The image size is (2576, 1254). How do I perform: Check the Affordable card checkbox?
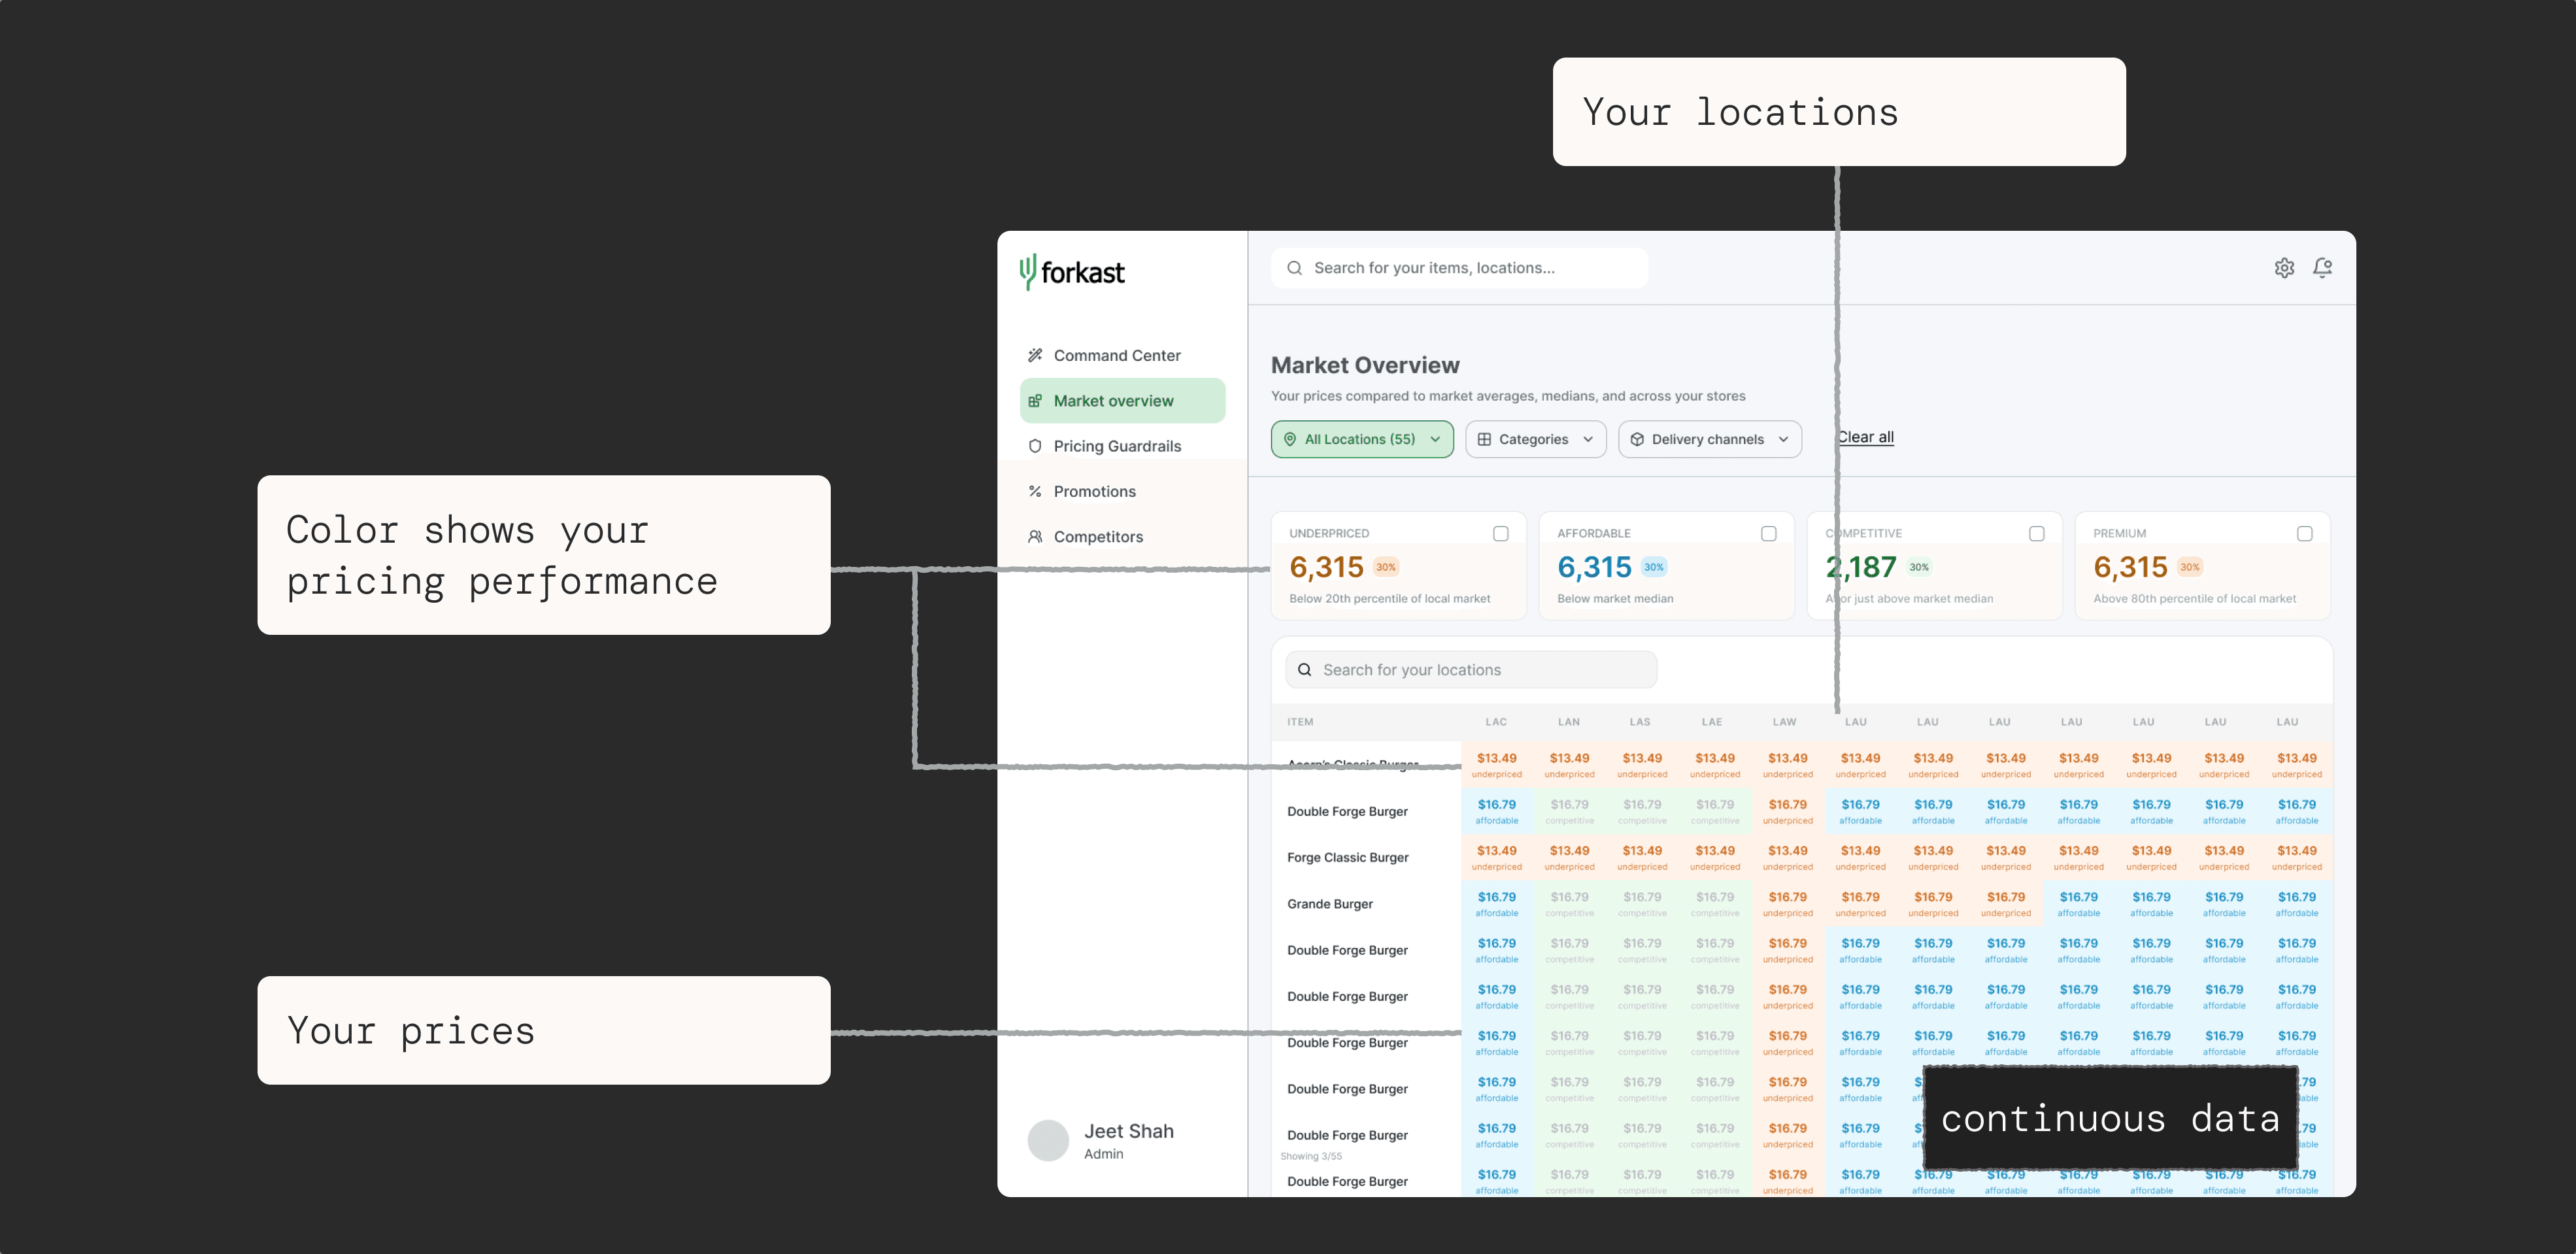[1768, 534]
